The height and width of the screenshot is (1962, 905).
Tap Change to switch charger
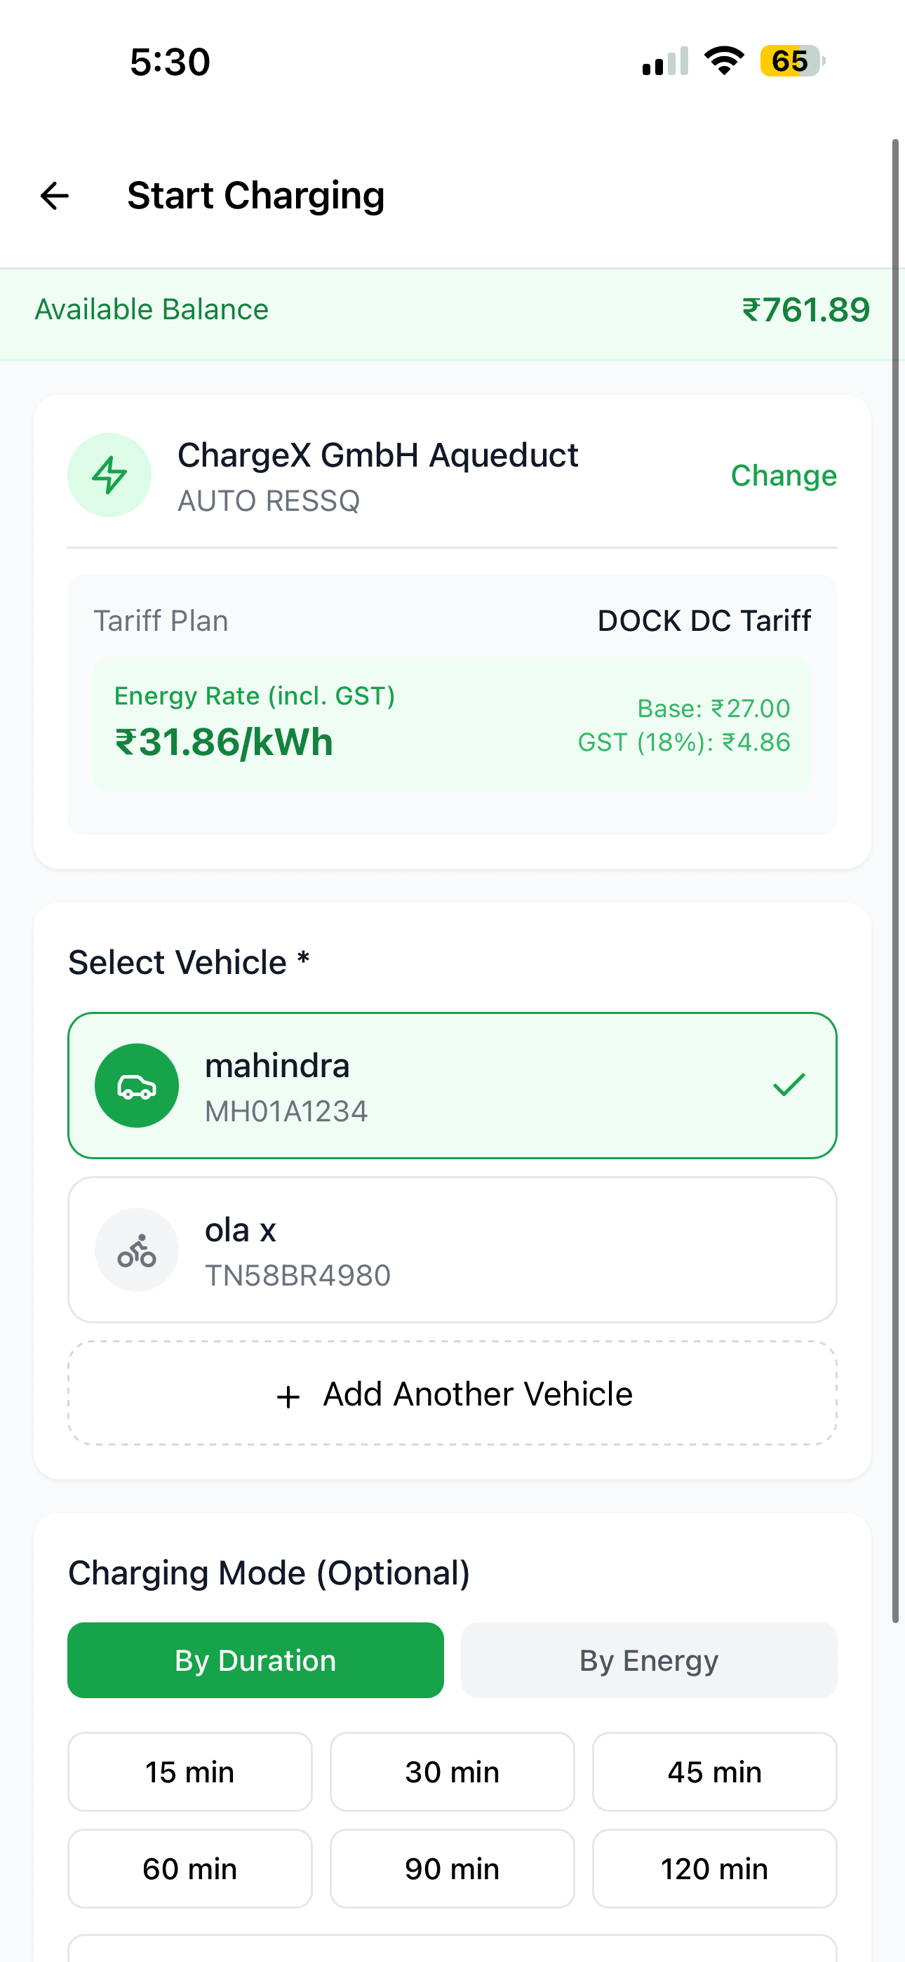point(784,475)
